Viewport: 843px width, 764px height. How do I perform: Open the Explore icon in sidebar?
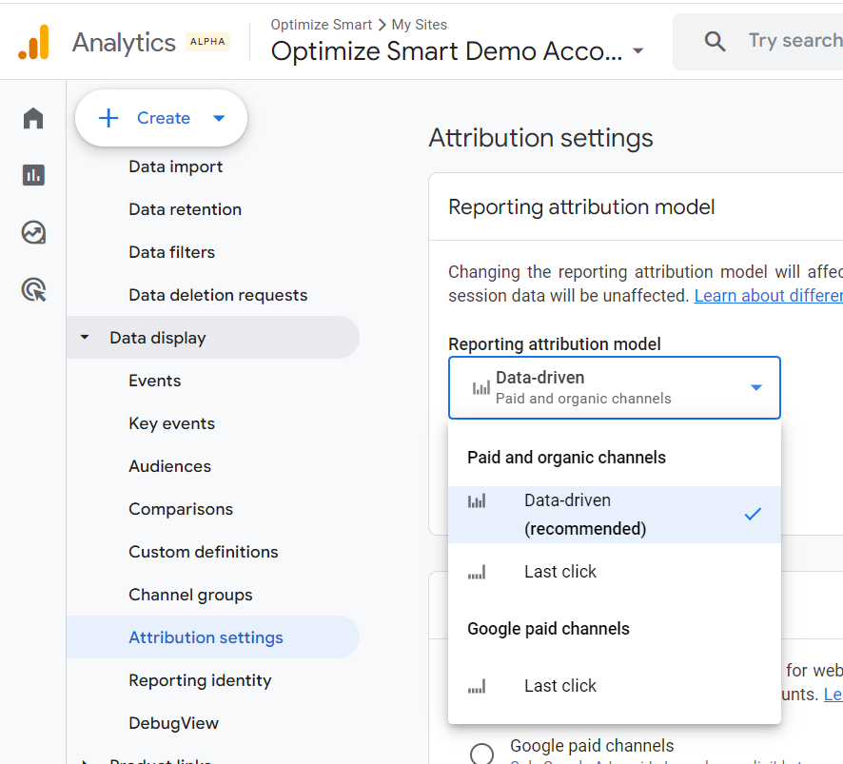[33, 232]
